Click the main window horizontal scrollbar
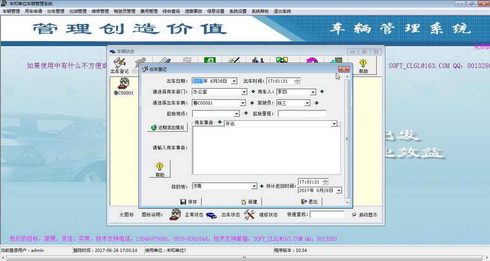The width and height of the screenshot is (490, 261). point(244,257)
